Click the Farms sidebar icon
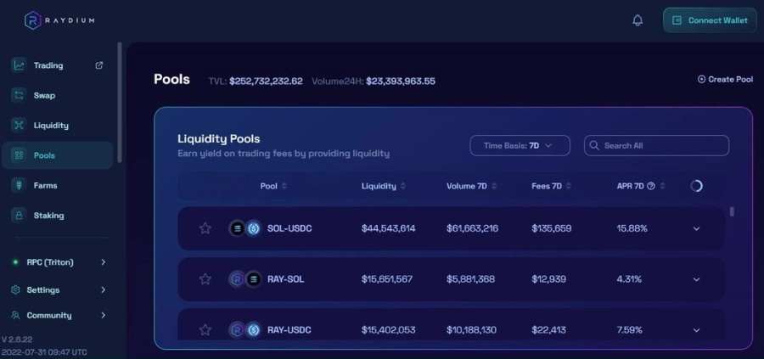Viewport: 764px width, 359px height. pos(19,186)
